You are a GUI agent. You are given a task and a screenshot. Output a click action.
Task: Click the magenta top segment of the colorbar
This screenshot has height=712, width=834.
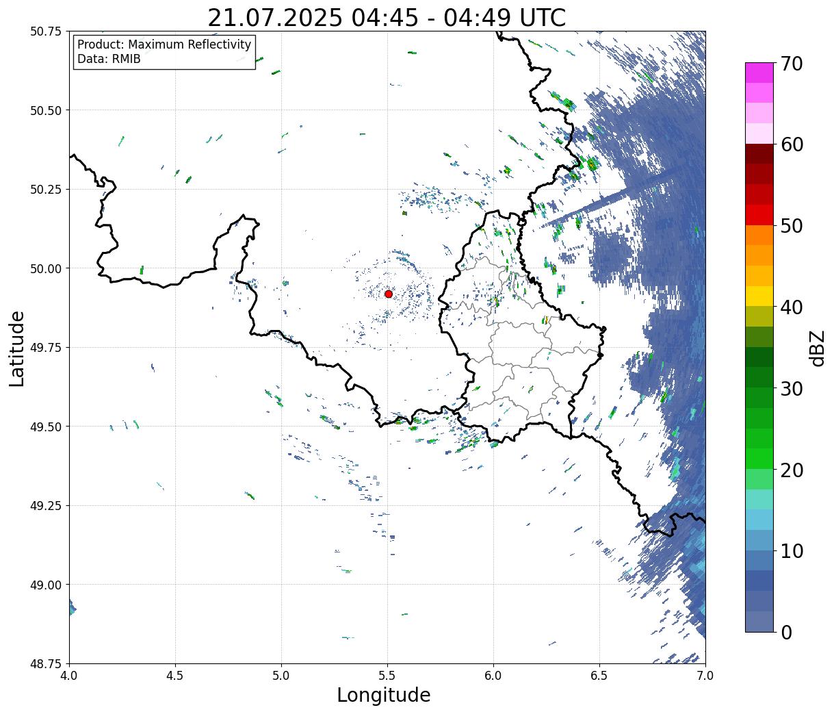(x=759, y=73)
